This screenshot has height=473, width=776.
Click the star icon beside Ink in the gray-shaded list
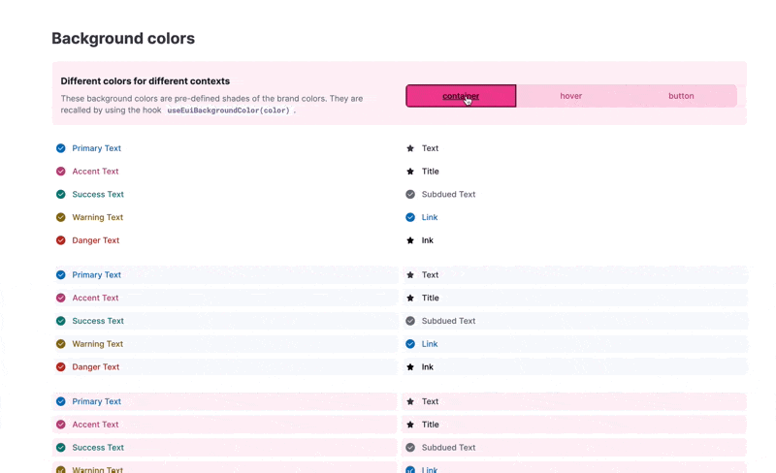410,367
